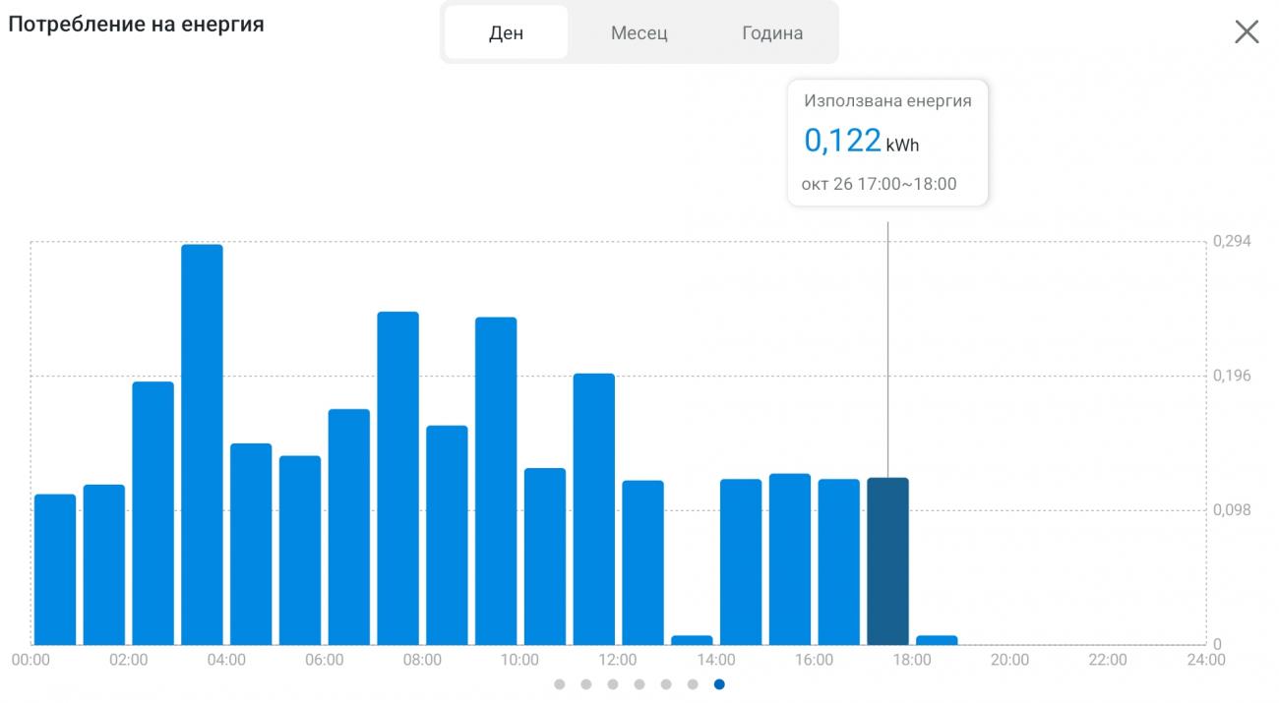Select the tallest bar at 03:00–04:00

pos(202,444)
